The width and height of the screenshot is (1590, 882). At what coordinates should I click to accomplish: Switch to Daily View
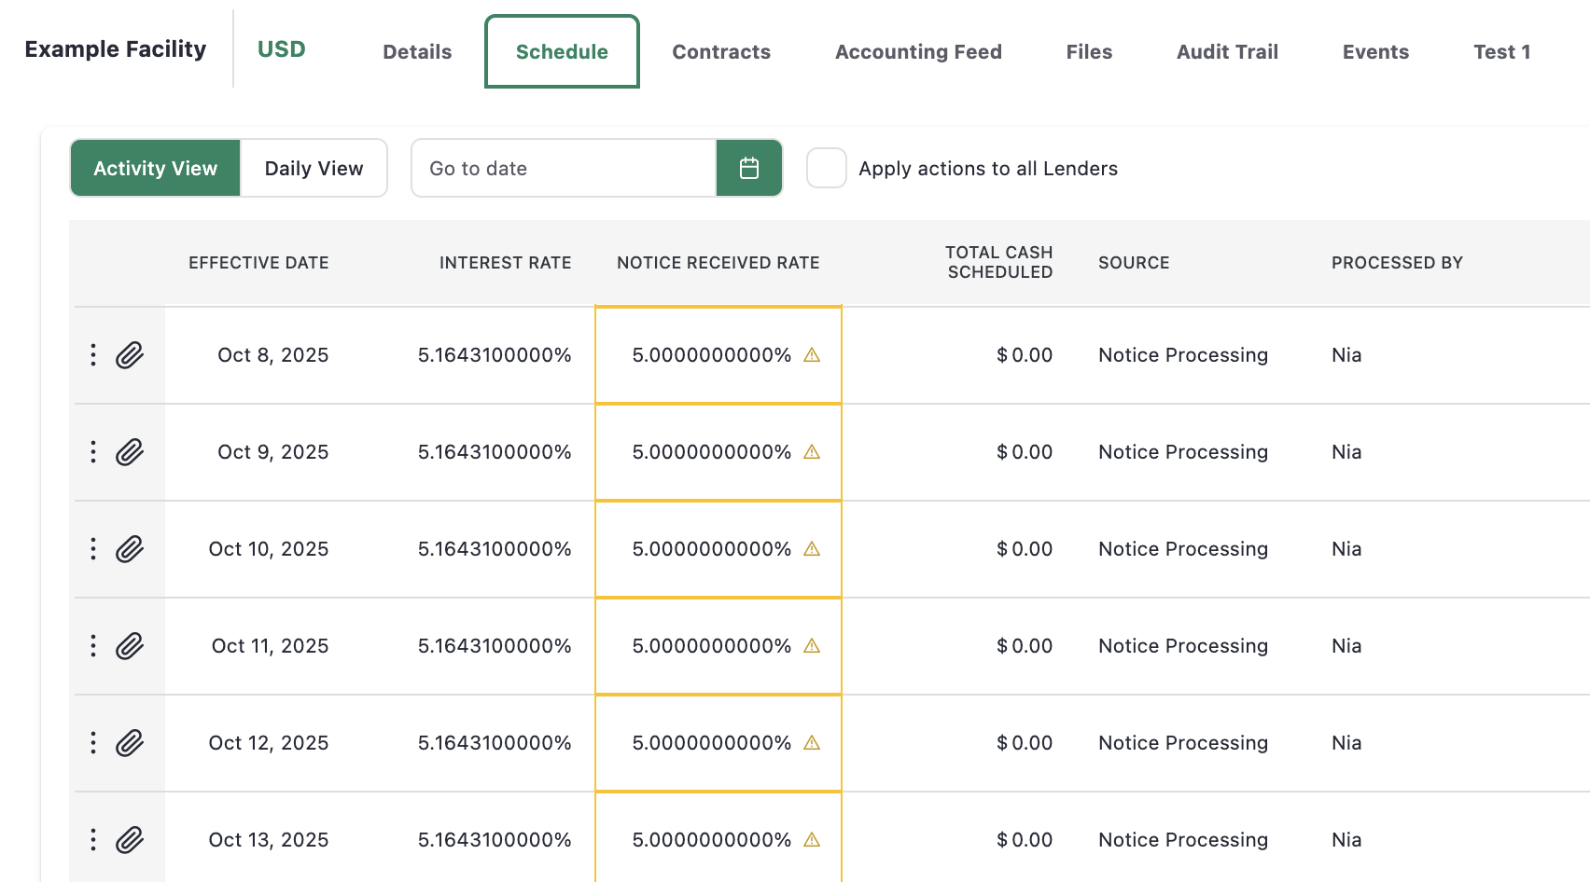[314, 168]
